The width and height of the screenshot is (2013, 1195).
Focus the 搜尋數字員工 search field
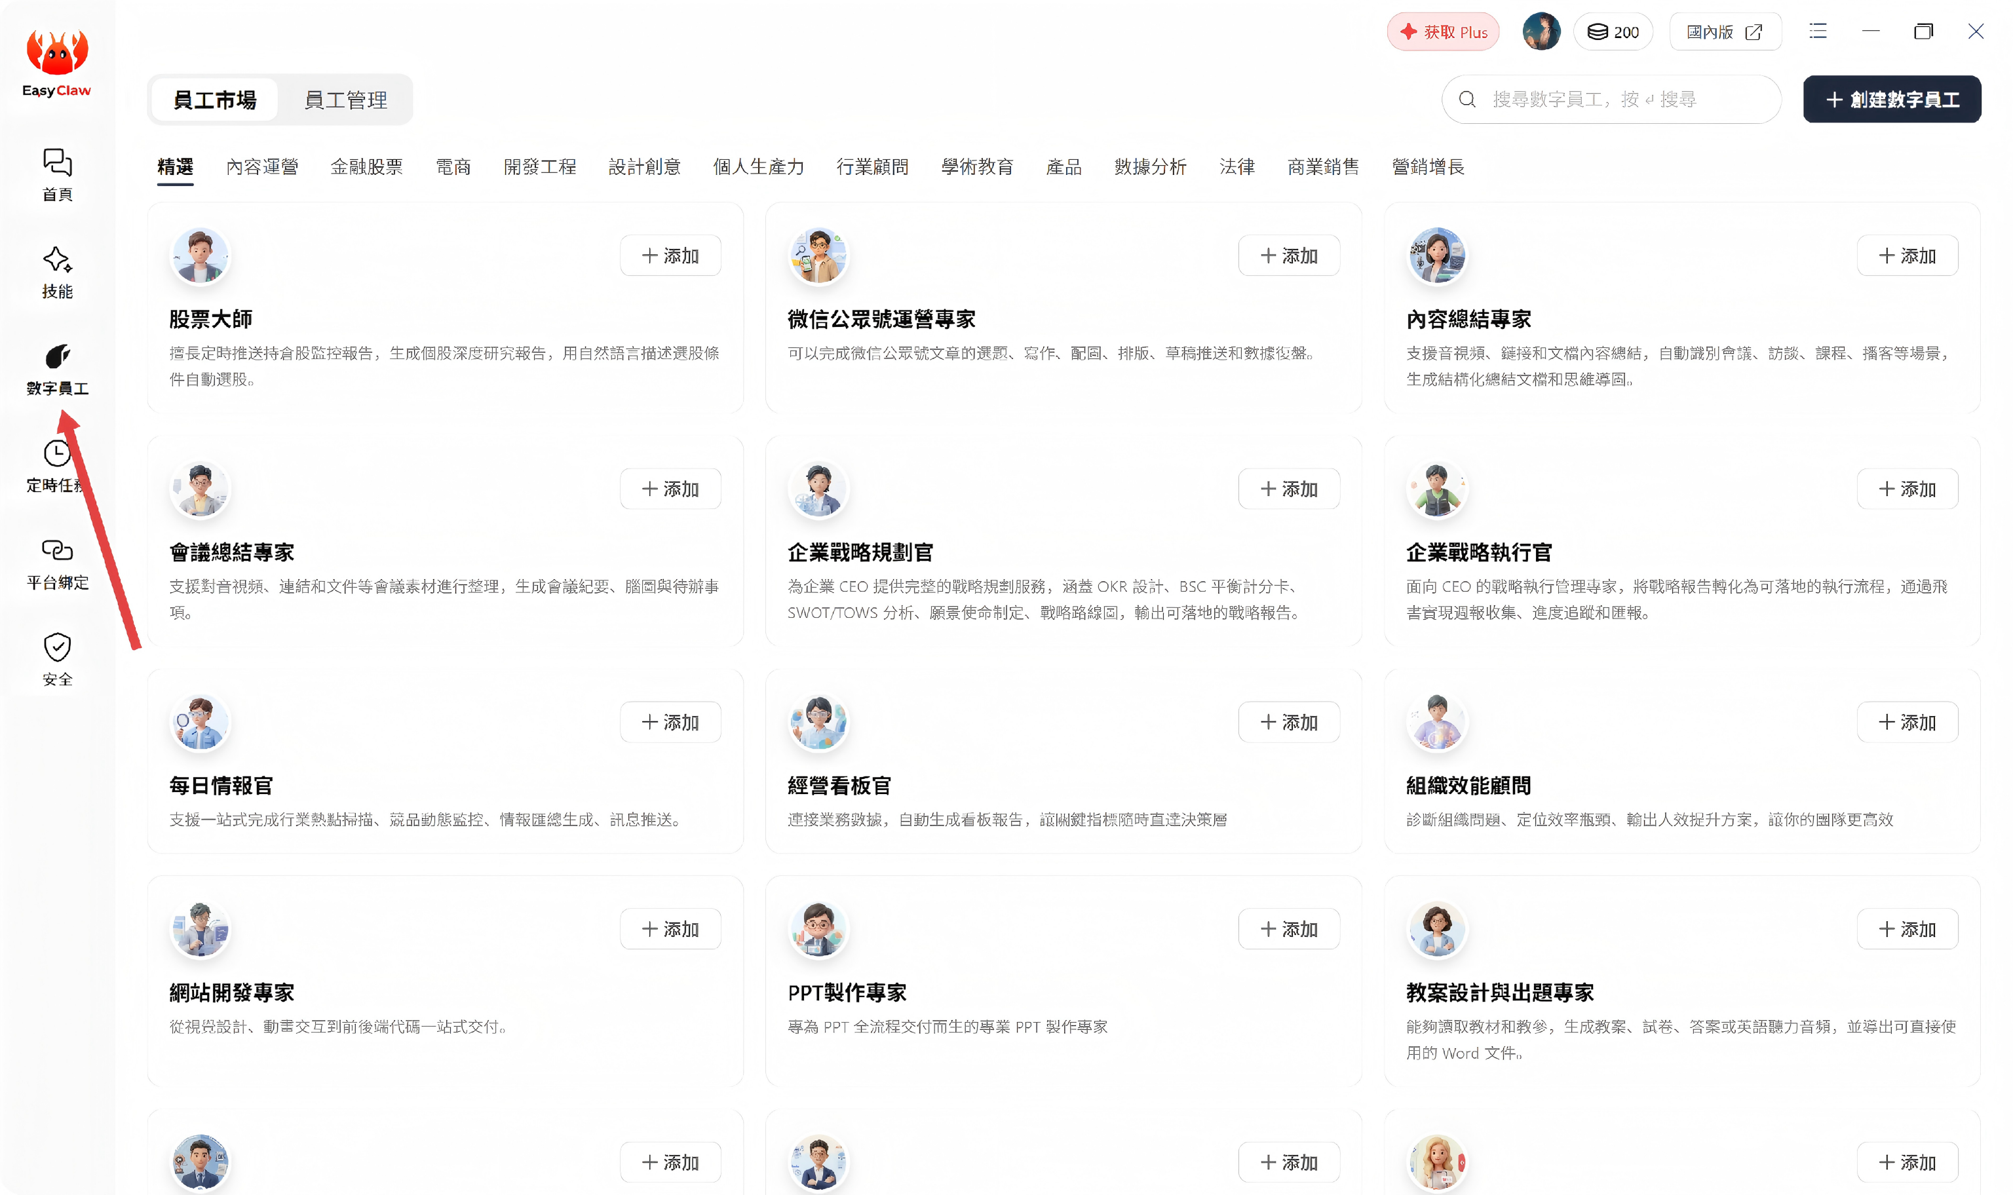(x=1611, y=100)
